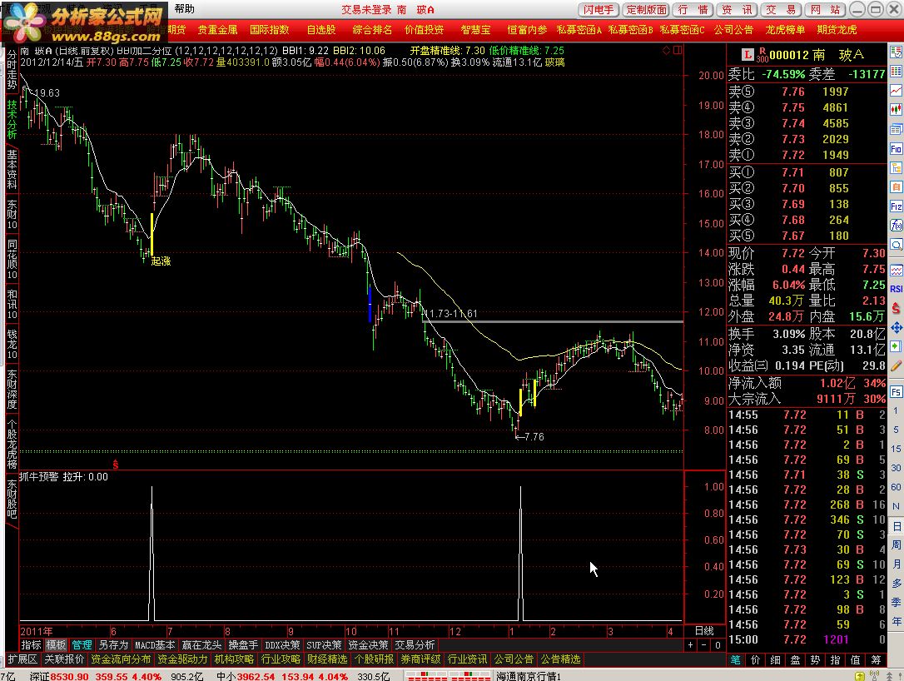This screenshot has width=904, height=681.
Task: Click the network signal icon in status bar
Action: pos(875,675)
